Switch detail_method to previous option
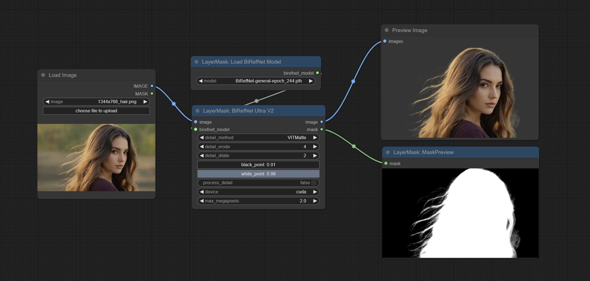Image resolution: width=590 pixels, height=281 pixels. [202, 137]
